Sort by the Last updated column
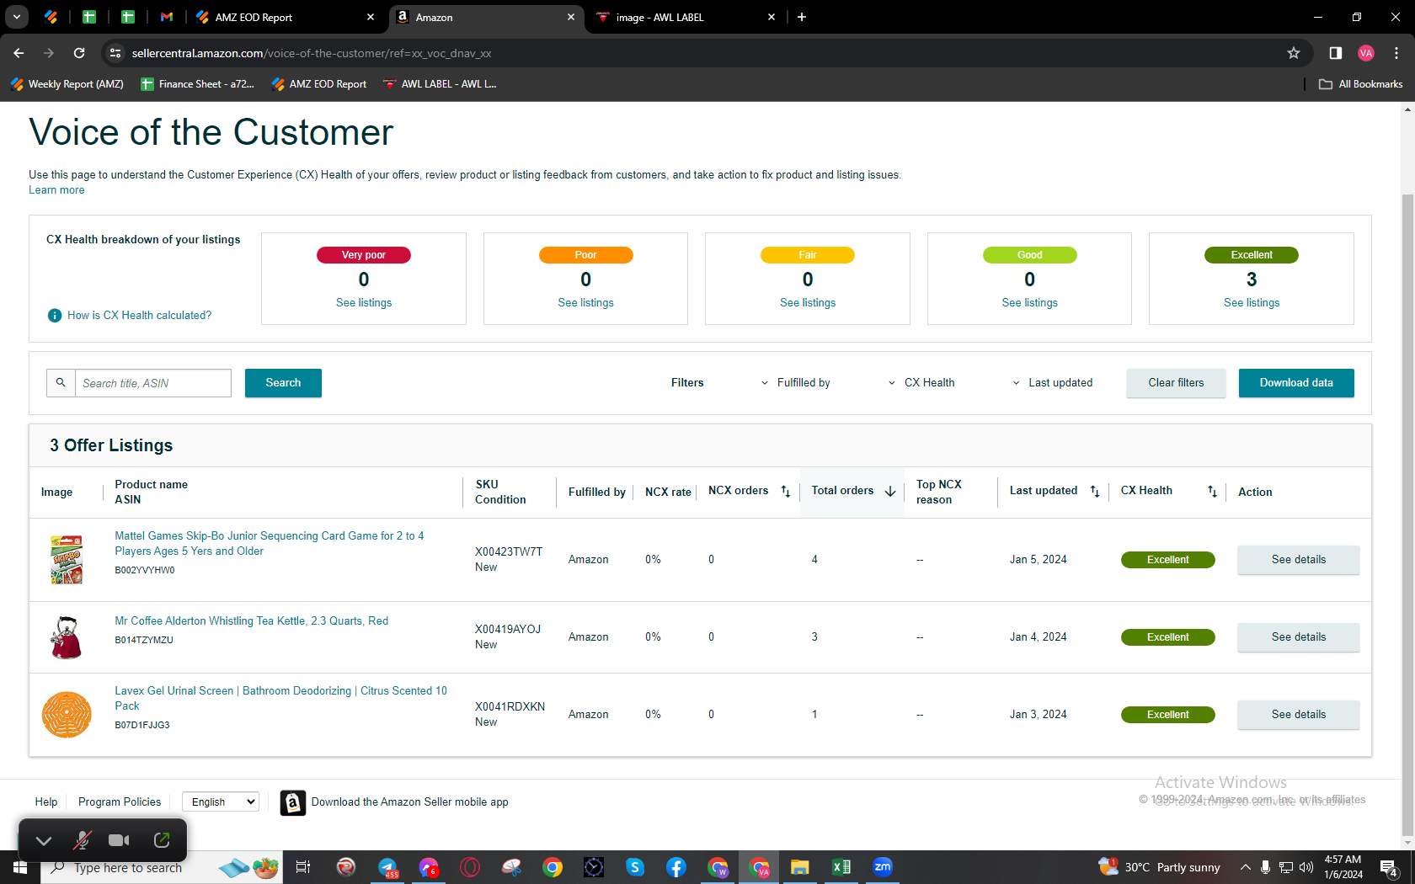1415x884 pixels. (1095, 491)
